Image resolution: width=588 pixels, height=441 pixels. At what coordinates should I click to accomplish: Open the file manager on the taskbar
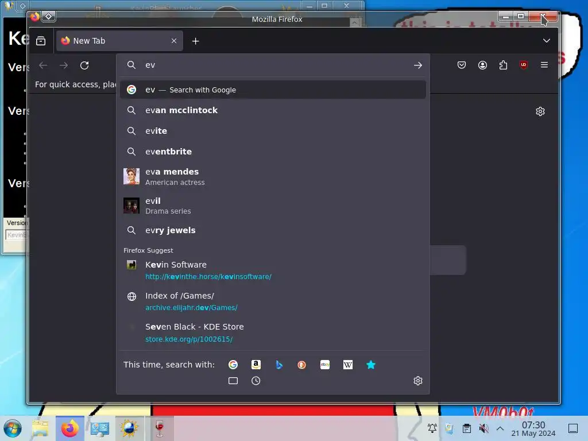coord(41,428)
